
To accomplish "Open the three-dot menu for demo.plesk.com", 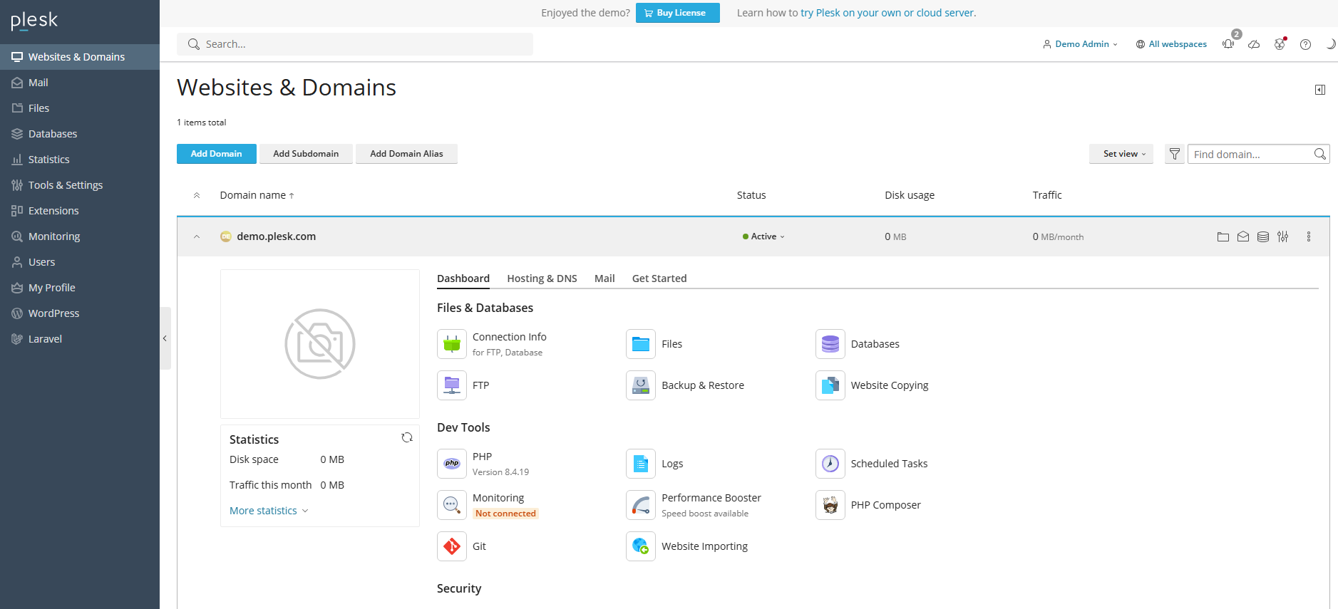I will click(1309, 236).
